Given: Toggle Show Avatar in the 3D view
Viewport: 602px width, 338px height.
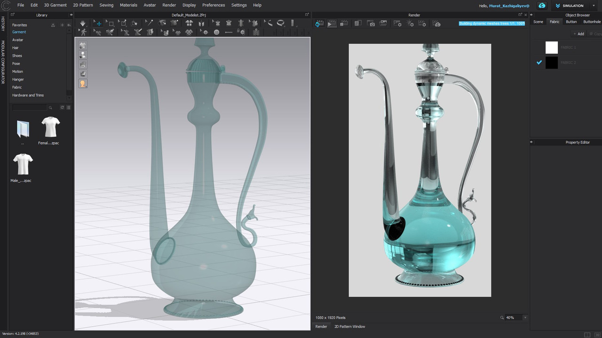Looking at the screenshot, I should (83, 55).
